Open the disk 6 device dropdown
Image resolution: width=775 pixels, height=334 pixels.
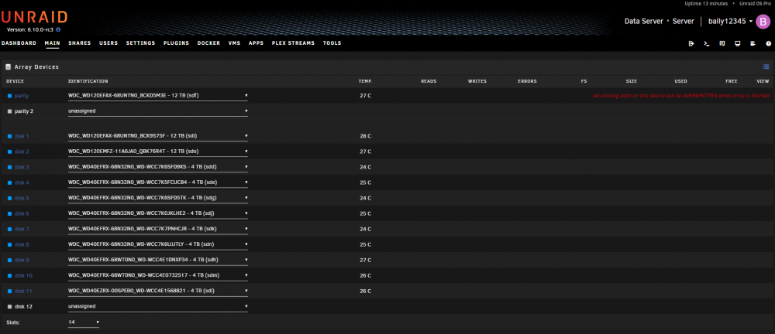tap(157, 213)
